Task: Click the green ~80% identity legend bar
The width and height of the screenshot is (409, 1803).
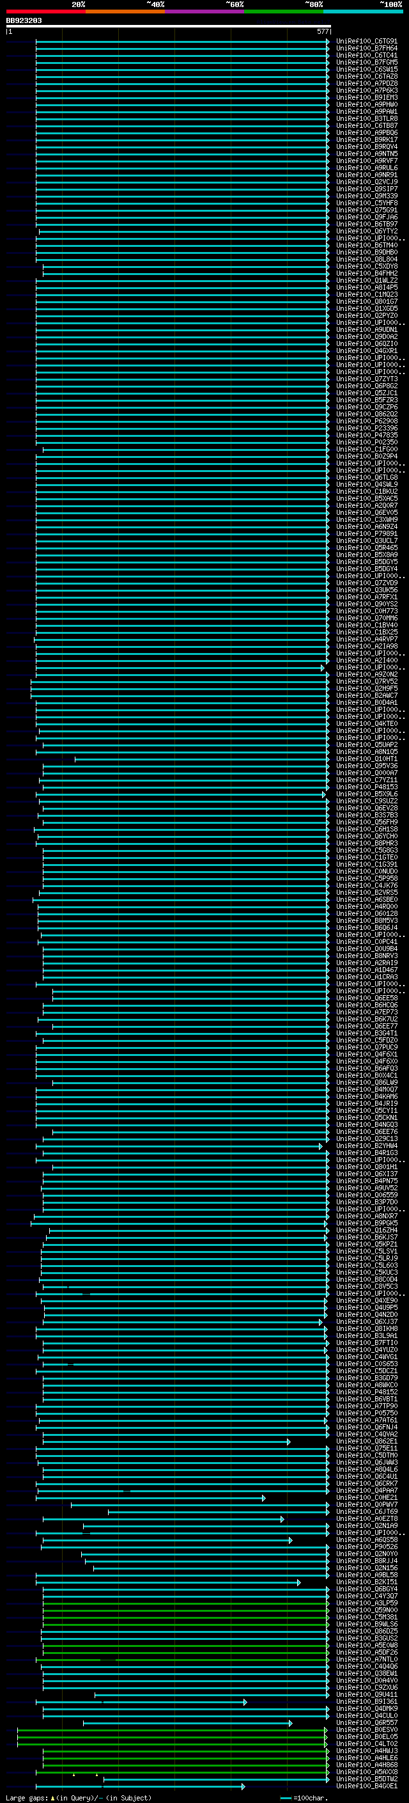Action: (284, 12)
